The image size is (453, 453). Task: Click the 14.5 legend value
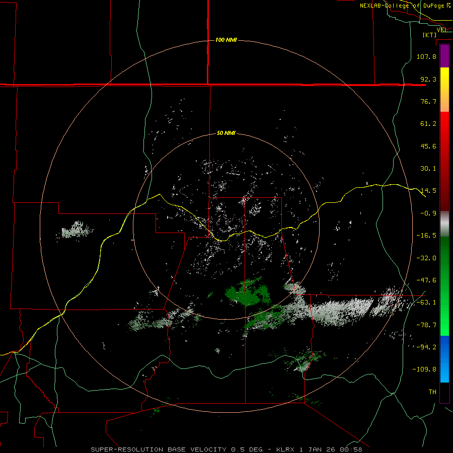[428, 191]
